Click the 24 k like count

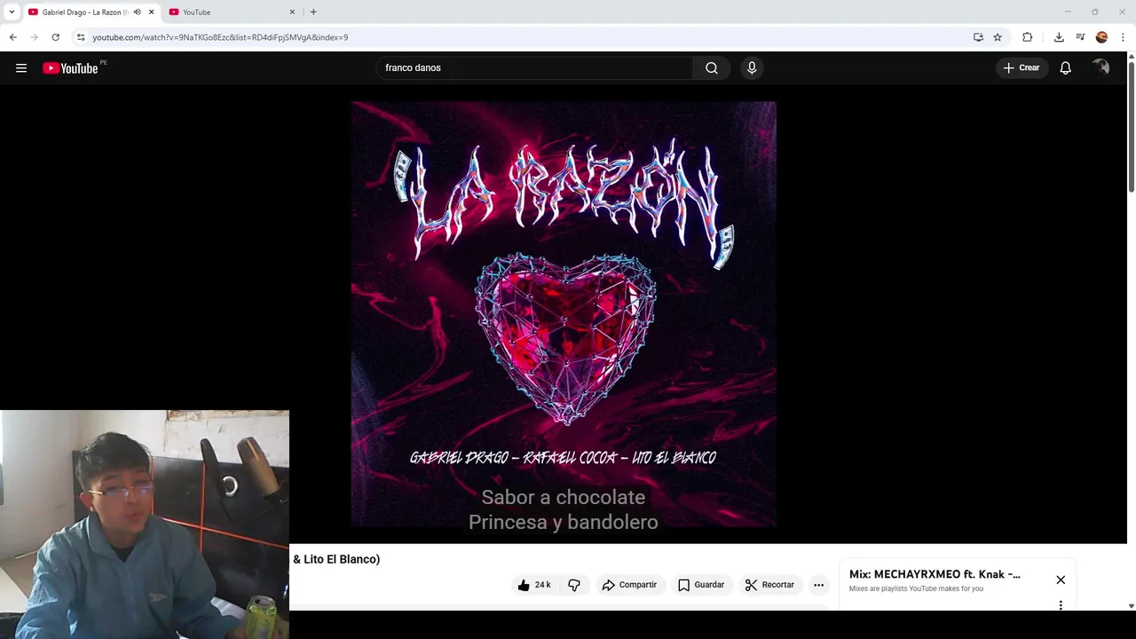pyautogui.click(x=543, y=585)
